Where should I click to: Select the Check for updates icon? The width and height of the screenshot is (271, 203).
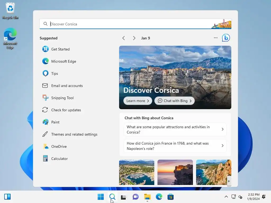pyautogui.click(x=45, y=110)
